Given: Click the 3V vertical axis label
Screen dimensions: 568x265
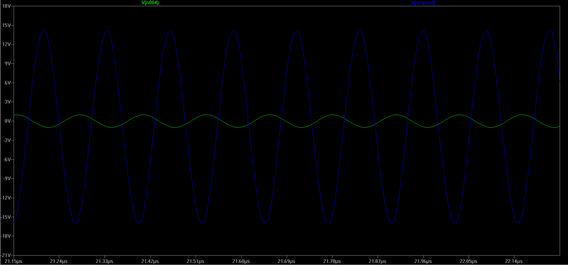Looking at the screenshot, I should click(x=7, y=102).
